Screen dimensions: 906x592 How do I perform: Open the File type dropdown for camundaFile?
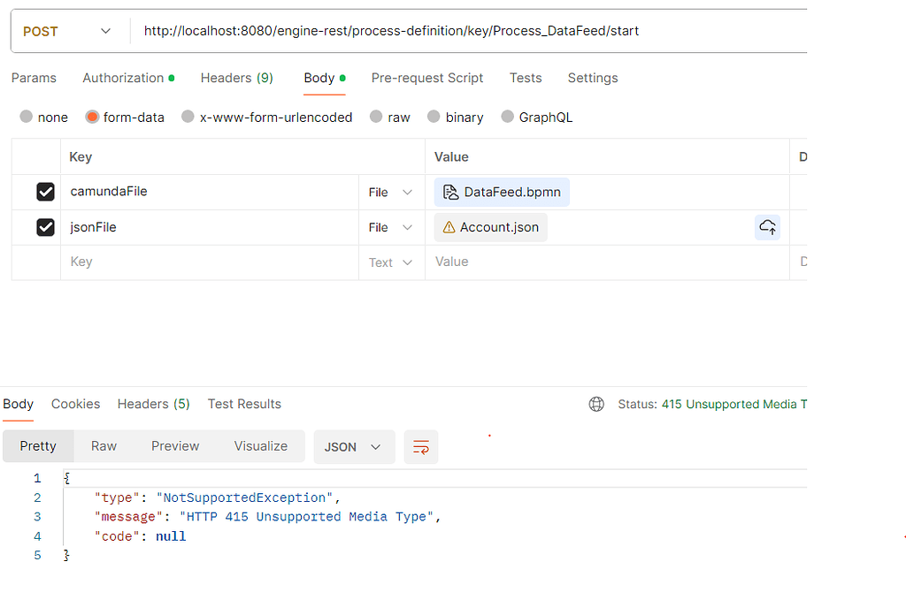pos(390,192)
